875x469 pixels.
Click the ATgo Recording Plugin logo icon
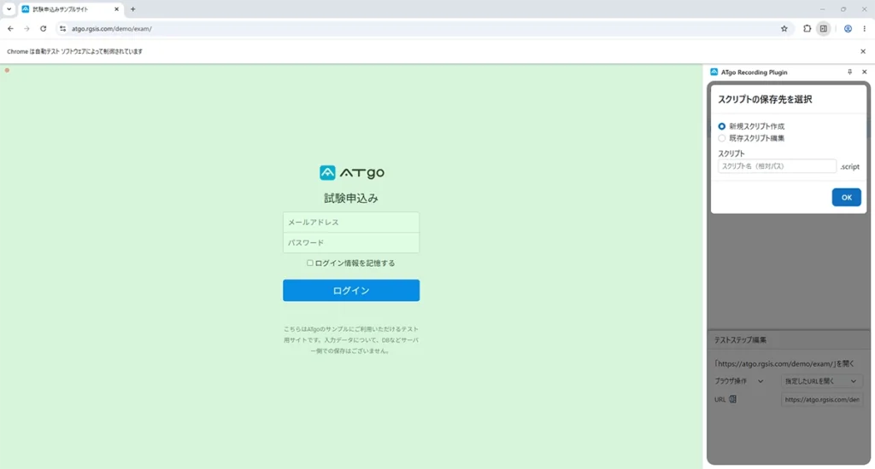[x=714, y=72]
